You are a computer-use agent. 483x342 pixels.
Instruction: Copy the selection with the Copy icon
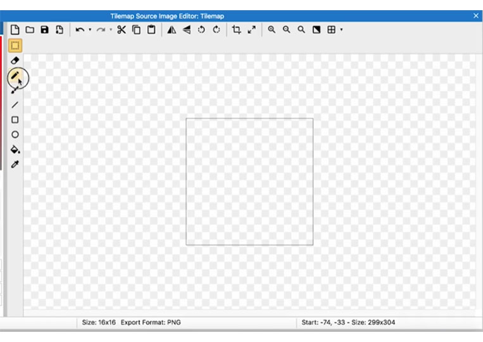tap(136, 30)
